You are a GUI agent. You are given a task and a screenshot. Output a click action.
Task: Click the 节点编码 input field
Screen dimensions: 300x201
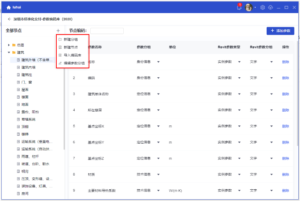click(x=107, y=31)
